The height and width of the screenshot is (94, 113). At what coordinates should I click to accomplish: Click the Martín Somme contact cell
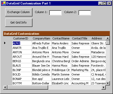[61, 74]
